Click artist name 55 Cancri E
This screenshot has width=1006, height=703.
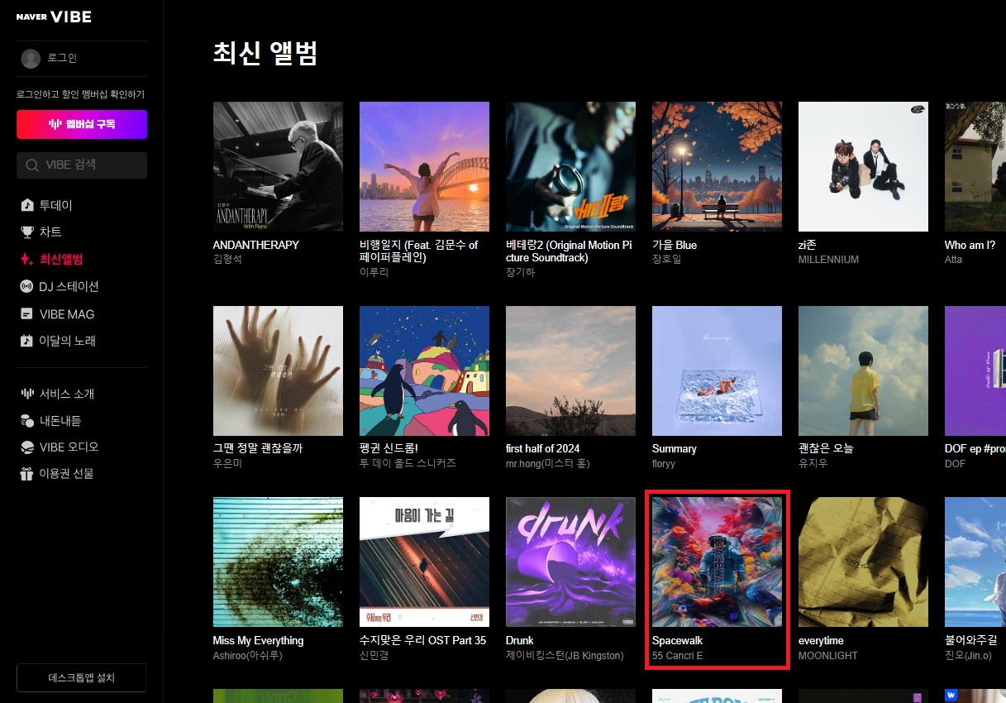pyautogui.click(x=678, y=655)
